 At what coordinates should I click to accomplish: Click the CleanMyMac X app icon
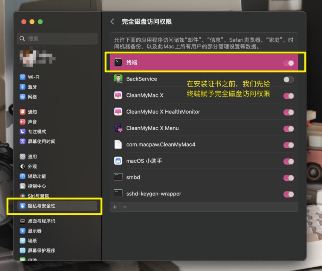118,96
